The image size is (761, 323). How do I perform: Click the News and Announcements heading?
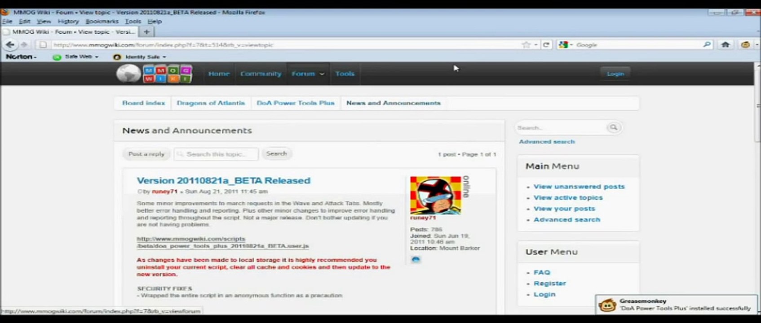pos(187,131)
